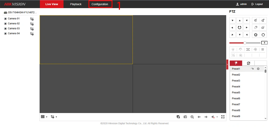Enable digital zoom magnifier in bottom toolbar
The height and width of the screenshot is (127, 269).
coord(192,117)
